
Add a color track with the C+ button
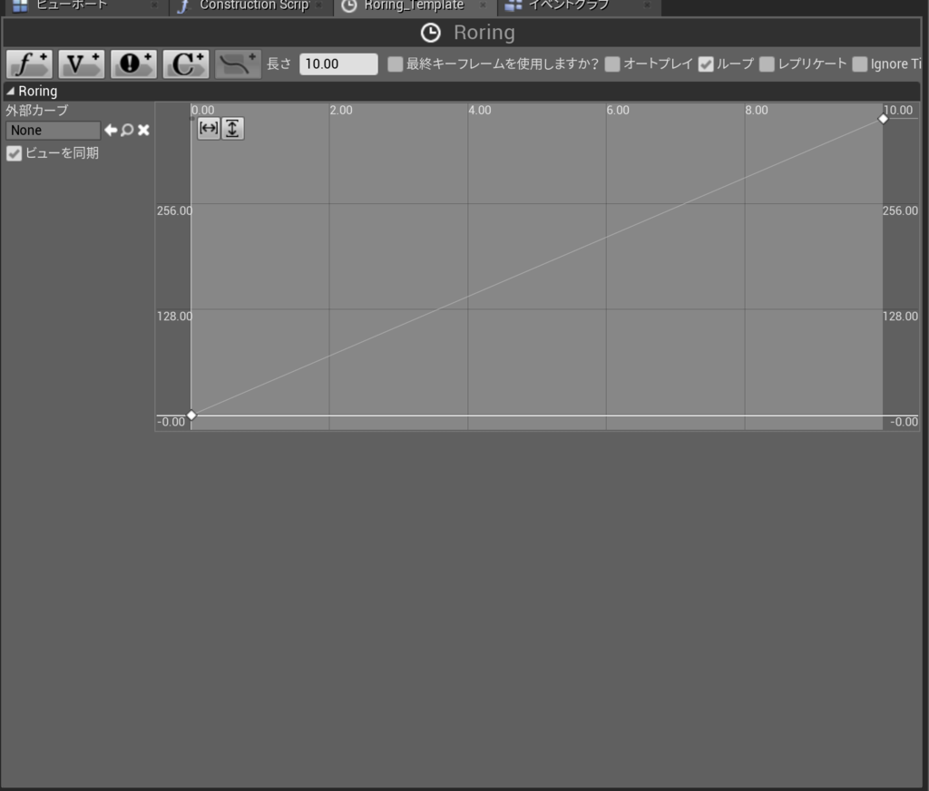point(186,64)
